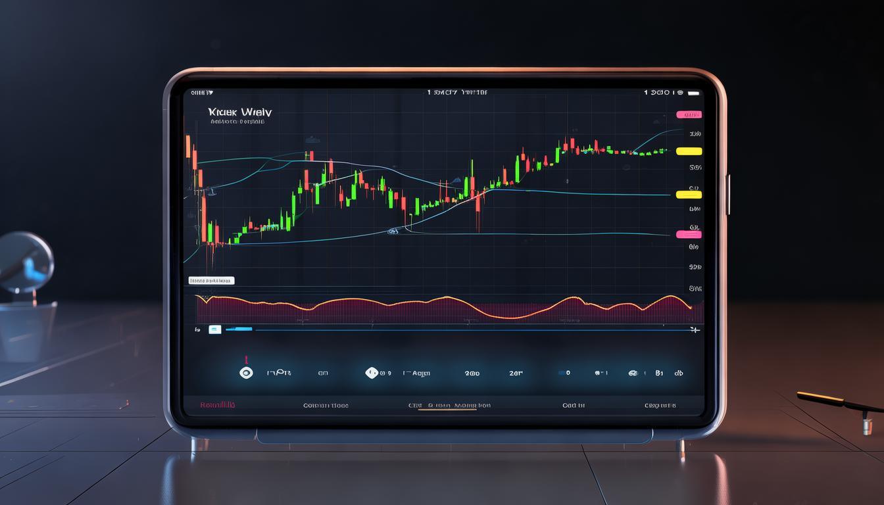Click the cloud-shaped icon in bottom toolbar
Screen dimensions: 884x505
(x=633, y=373)
